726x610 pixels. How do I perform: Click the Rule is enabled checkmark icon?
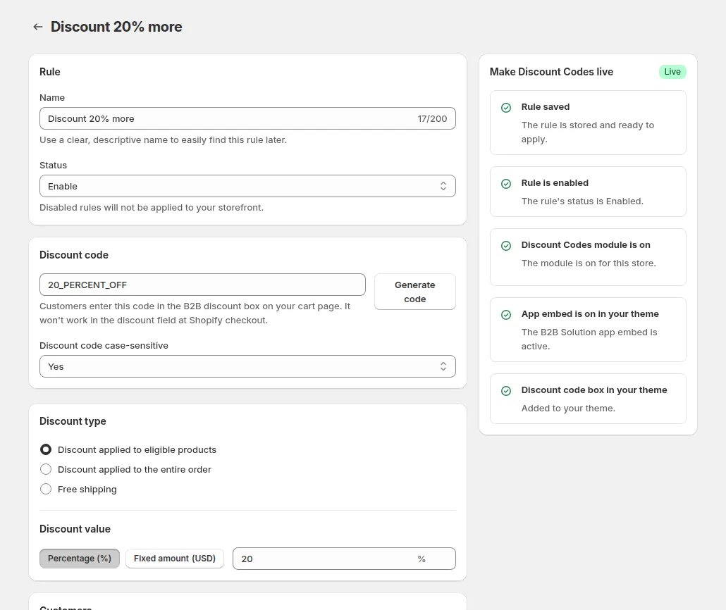[x=506, y=184]
